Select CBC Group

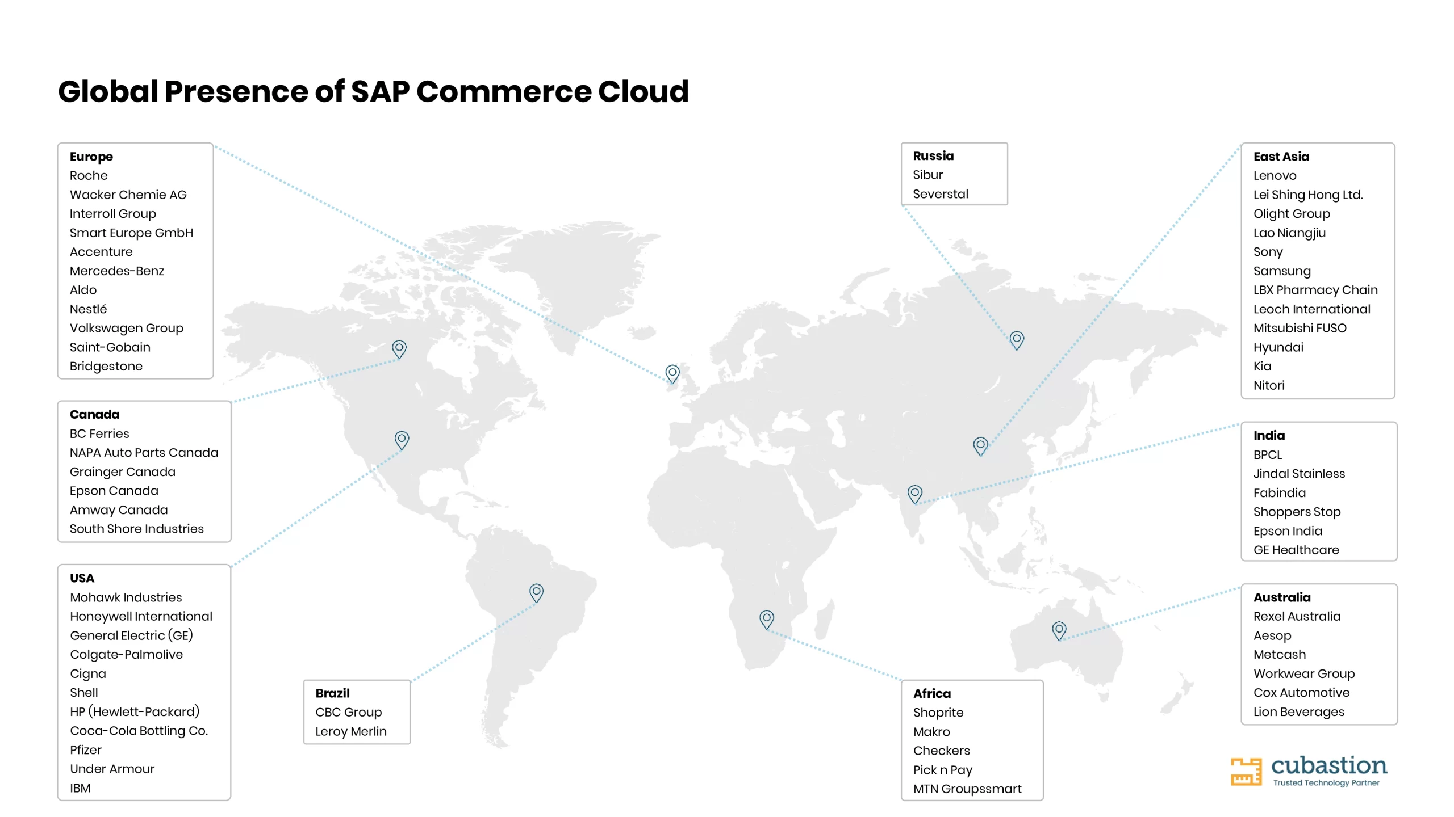[349, 713]
